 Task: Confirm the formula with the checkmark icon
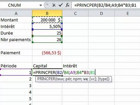coord(61,5)
